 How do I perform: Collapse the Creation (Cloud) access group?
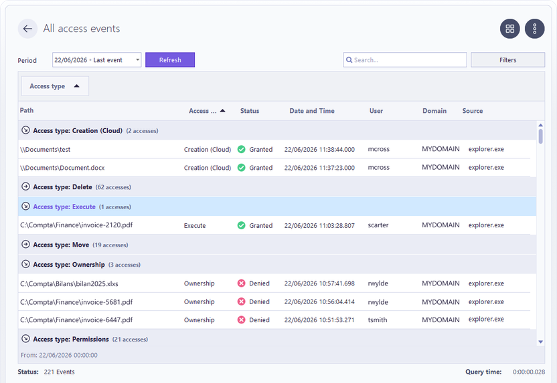coord(25,130)
